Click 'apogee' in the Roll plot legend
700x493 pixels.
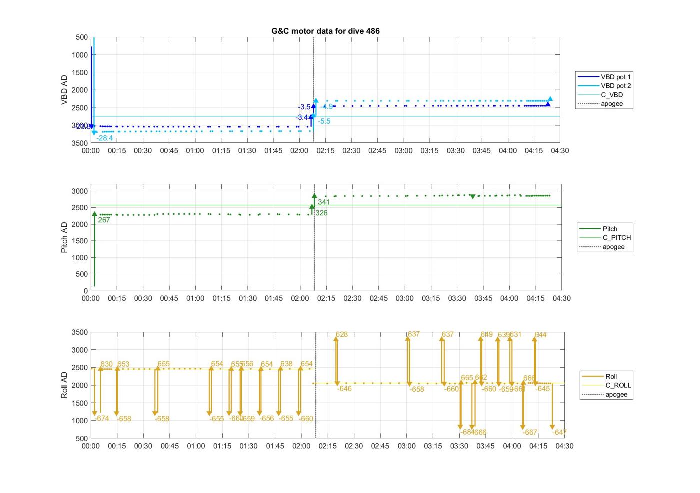[x=606, y=394]
